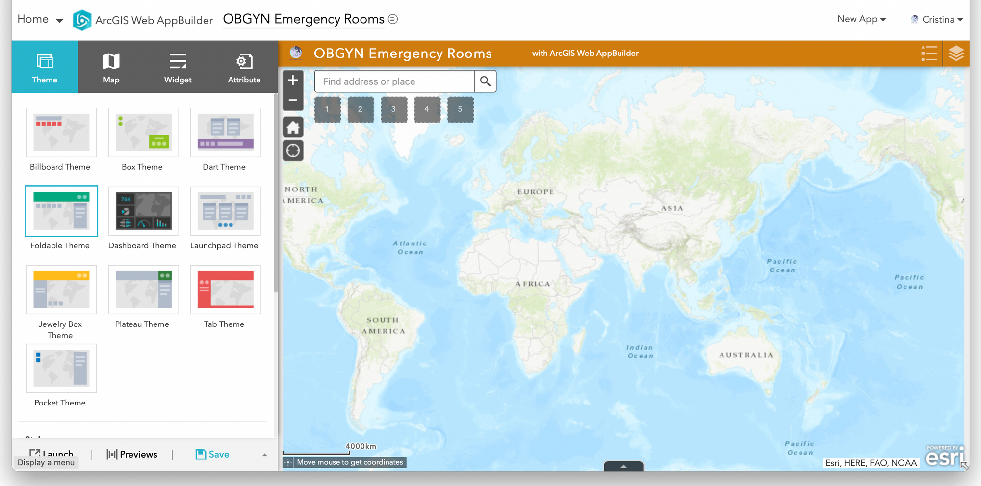Open the Home dropdown menu
981x486 pixels.
(40, 19)
